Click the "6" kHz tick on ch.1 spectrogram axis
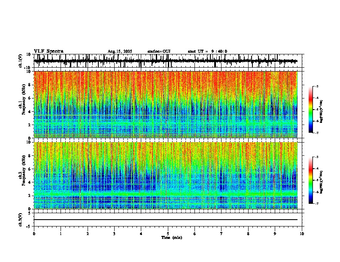This screenshot has height=262, width=340. click(30, 98)
